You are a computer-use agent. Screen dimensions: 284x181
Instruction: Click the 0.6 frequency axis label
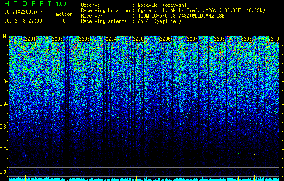point(4,172)
